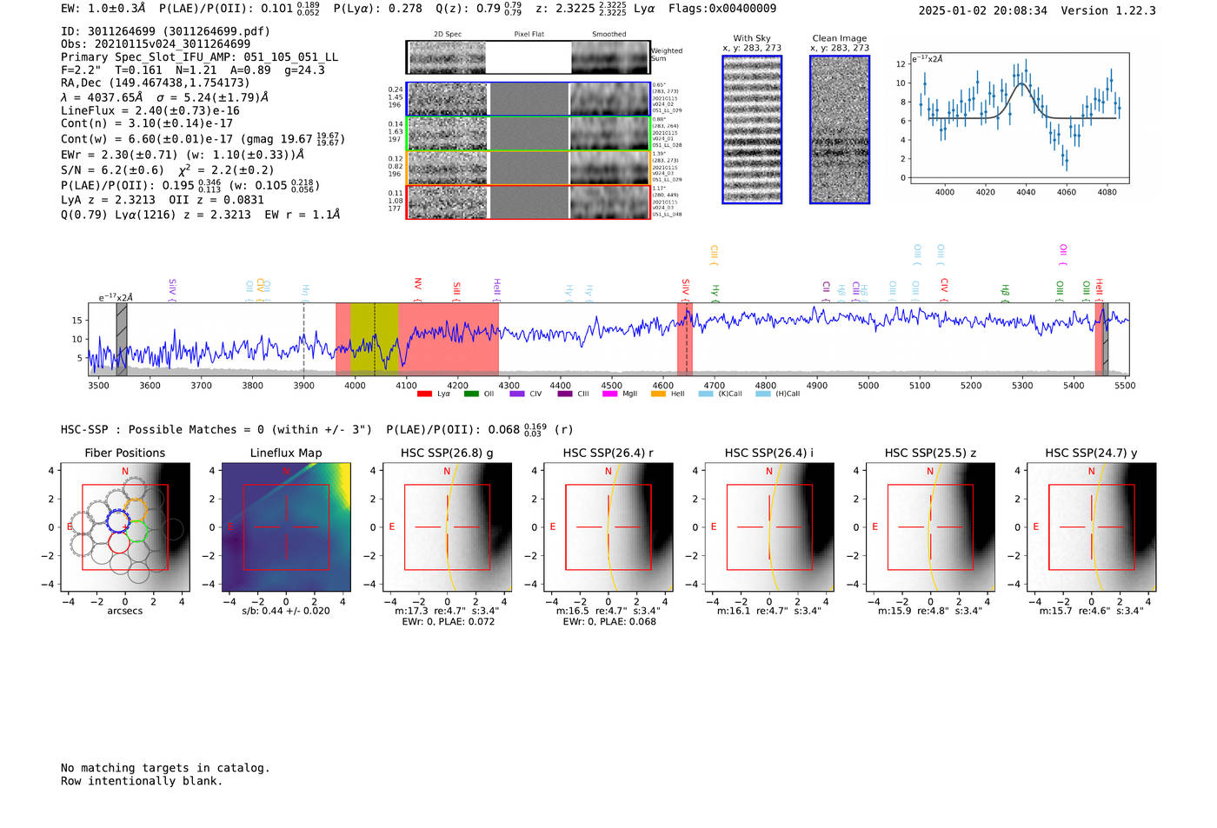Select the blue-outlined 2D spectrum fiber row

[x=529, y=99]
